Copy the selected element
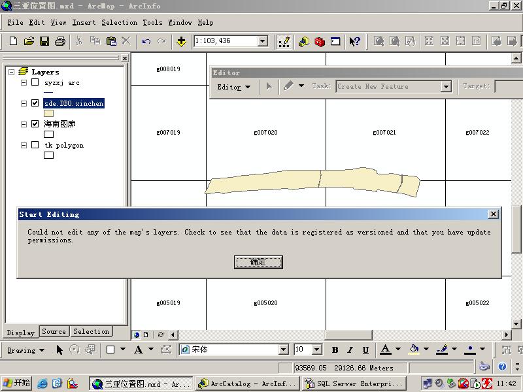 95,41
